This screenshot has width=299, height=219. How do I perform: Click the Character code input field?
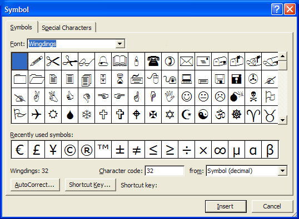coord(165,171)
